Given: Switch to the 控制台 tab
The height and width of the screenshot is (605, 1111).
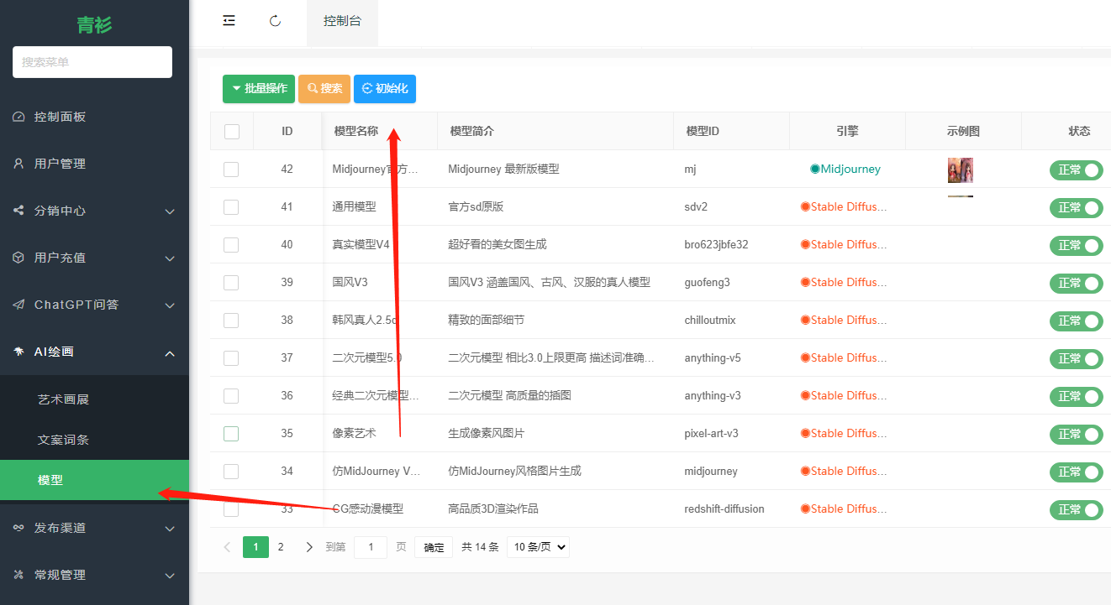Looking at the screenshot, I should 342,21.
